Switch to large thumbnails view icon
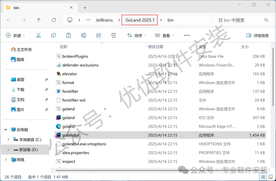This screenshot has height=181, width=276. pyautogui.click(x=271, y=177)
